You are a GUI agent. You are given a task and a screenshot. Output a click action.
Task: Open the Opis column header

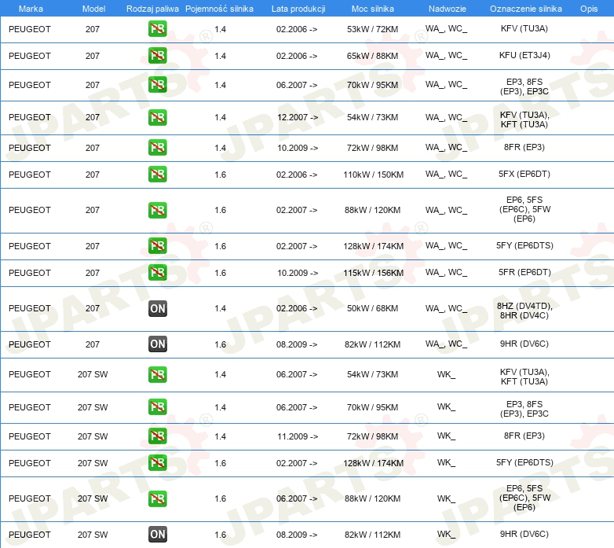coord(588,8)
